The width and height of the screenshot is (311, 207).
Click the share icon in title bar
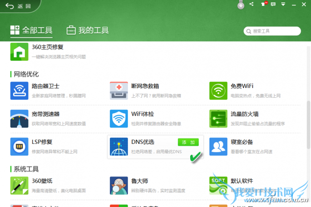tap(252, 4)
